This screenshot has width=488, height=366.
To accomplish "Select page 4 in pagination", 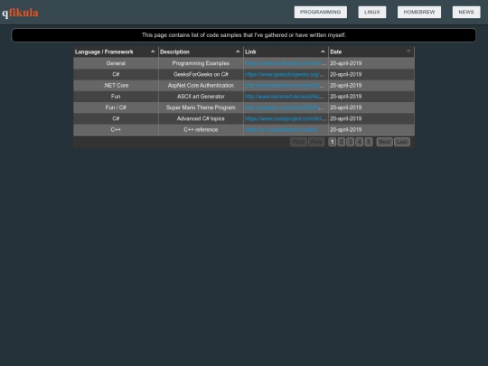I will click(x=359, y=142).
